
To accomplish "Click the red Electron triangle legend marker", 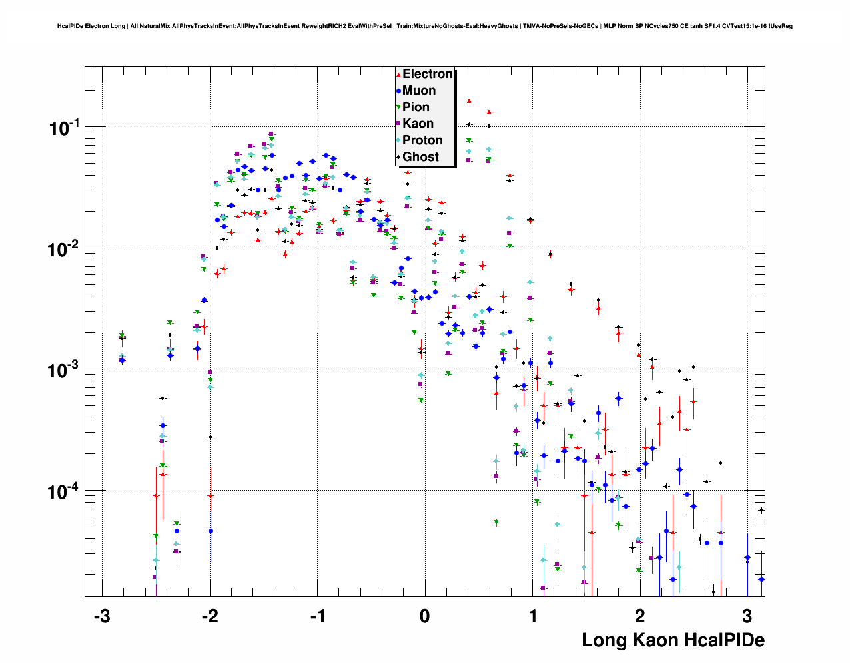I will (x=398, y=75).
